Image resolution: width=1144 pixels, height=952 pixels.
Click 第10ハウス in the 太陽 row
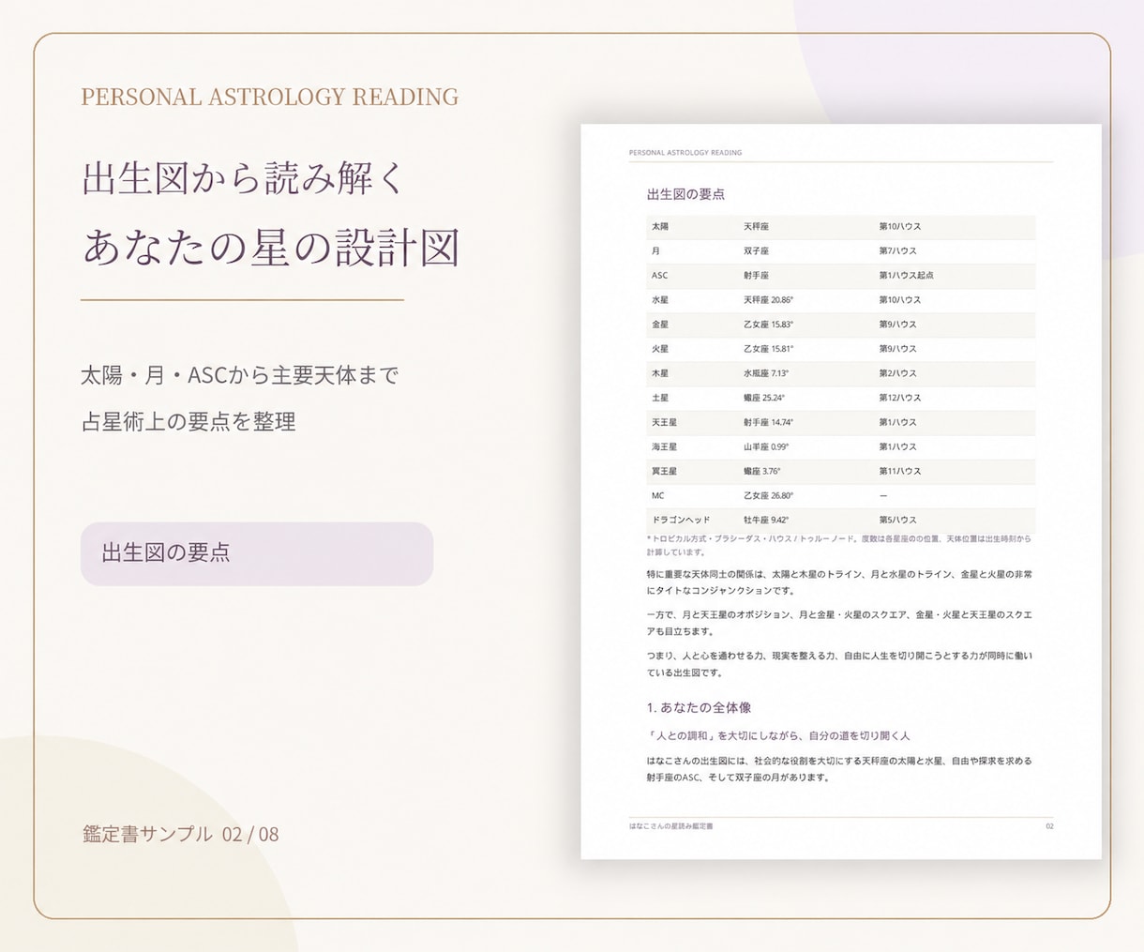point(899,227)
